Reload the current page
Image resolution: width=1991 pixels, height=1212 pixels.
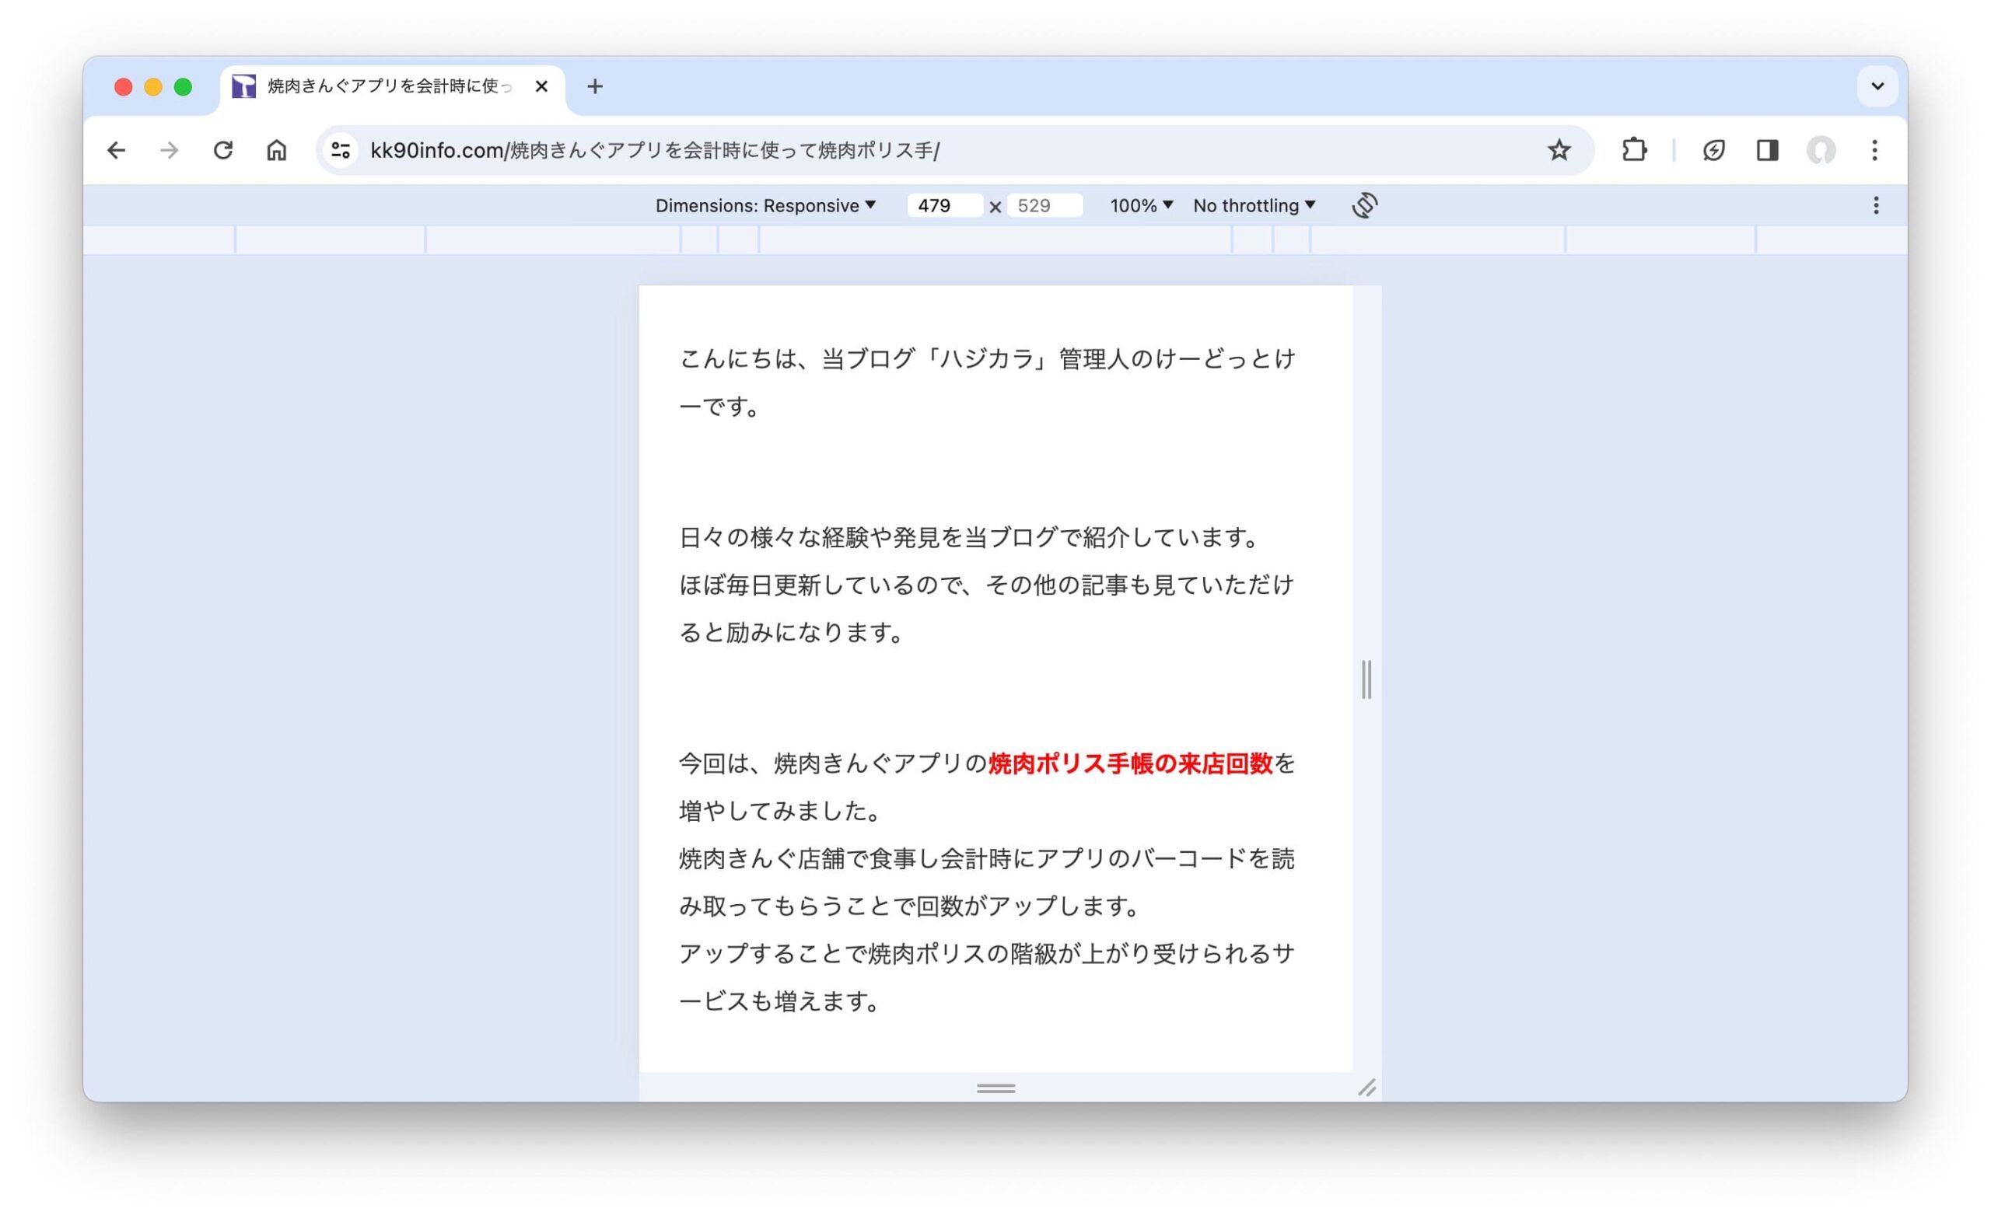[x=223, y=150]
